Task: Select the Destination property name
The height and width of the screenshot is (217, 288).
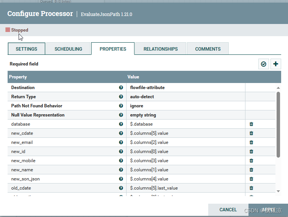Action: tap(23, 88)
